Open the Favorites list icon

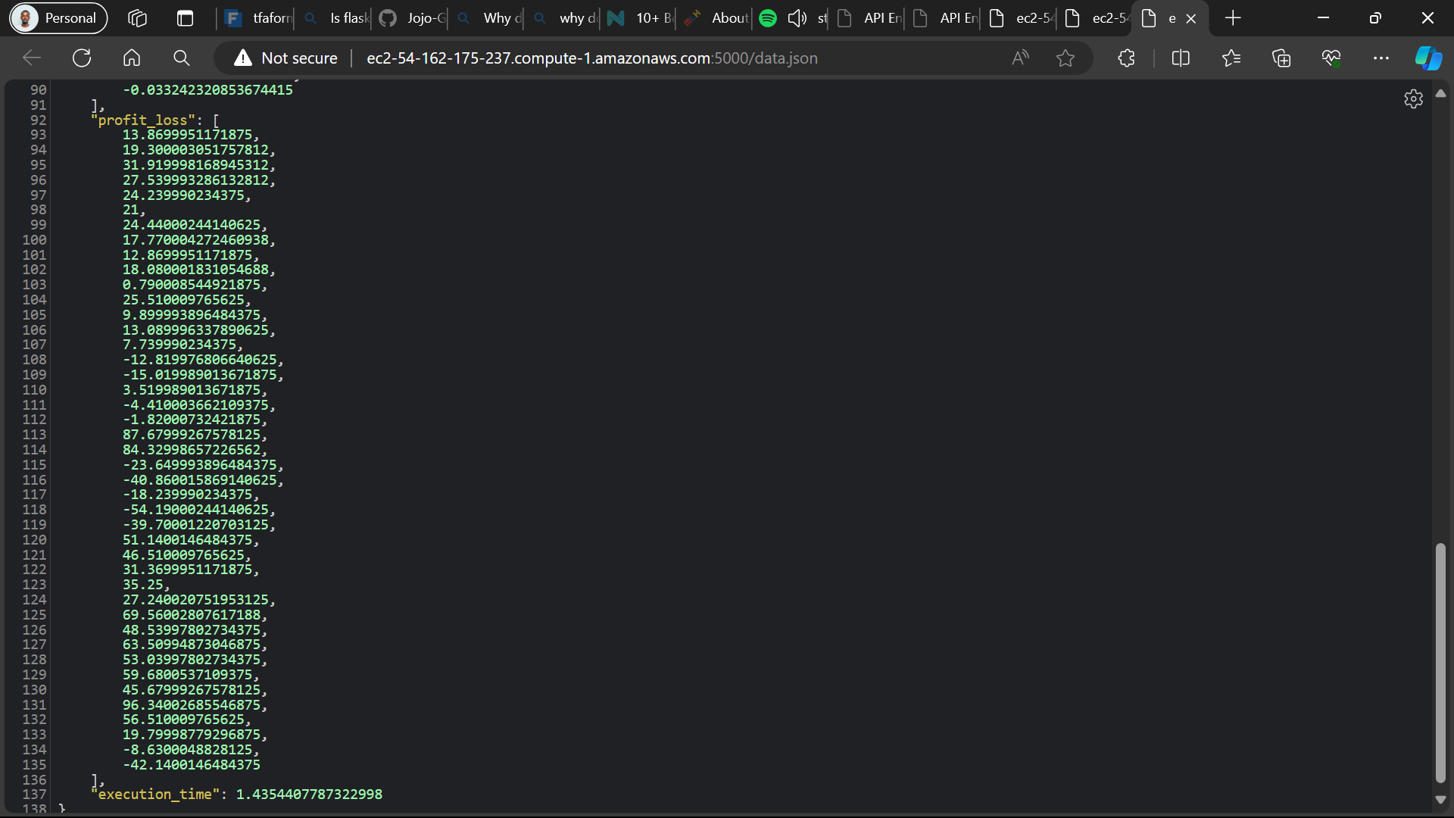click(1231, 58)
